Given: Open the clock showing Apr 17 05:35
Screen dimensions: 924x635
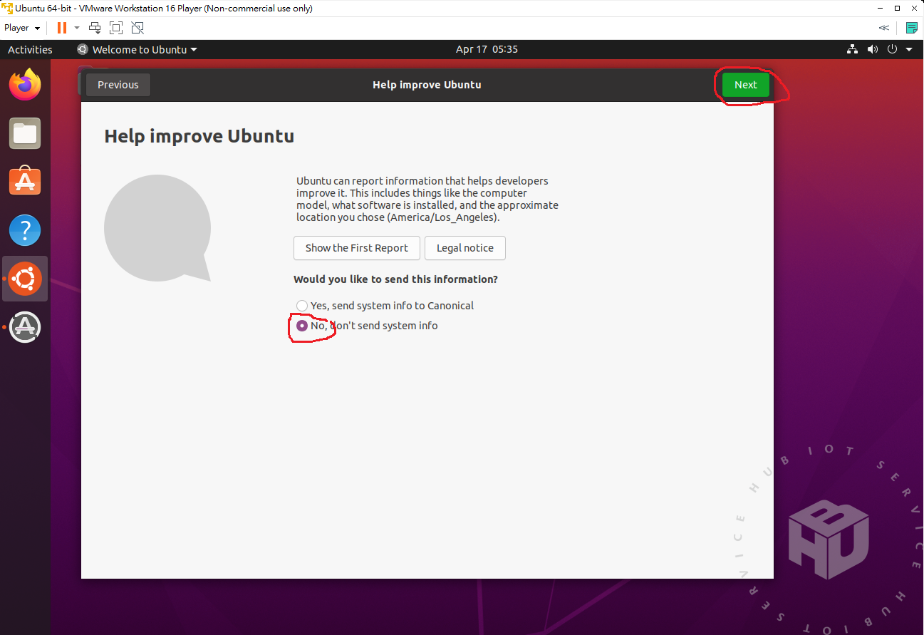Looking at the screenshot, I should pyautogui.click(x=487, y=49).
